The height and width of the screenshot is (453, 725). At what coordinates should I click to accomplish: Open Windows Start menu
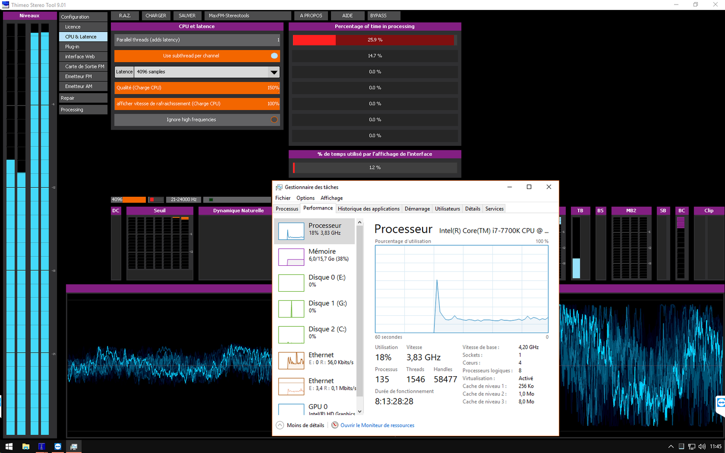(9, 446)
